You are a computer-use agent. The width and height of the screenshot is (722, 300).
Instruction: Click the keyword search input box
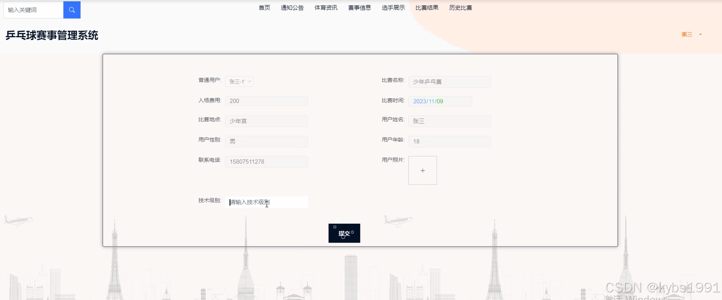(x=33, y=10)
